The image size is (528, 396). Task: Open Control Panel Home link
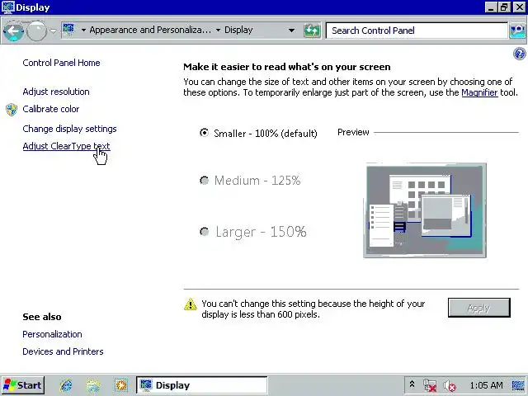(x=61, y=63)
